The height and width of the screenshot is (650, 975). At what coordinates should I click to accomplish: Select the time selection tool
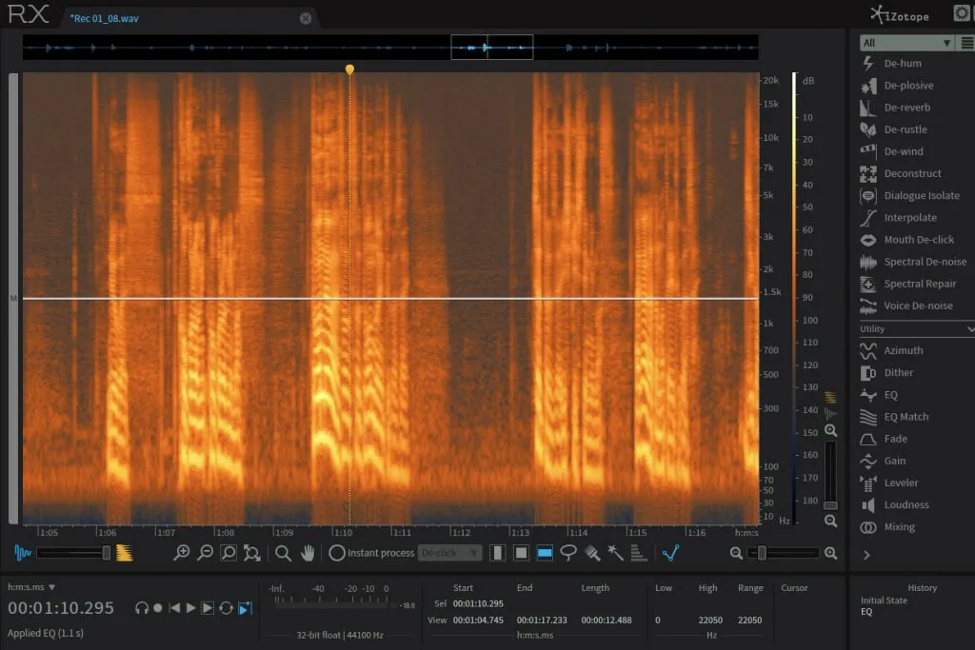click(497, 552)
